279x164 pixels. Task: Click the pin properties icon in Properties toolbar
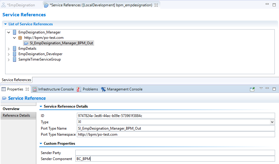coord(252,89)
